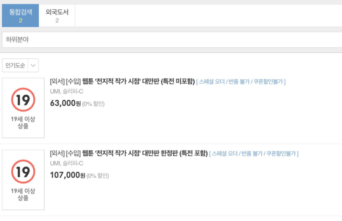Open the second product's 19세 이상 상품 thumbnail
Screen dimensions: 342x221
23,180
